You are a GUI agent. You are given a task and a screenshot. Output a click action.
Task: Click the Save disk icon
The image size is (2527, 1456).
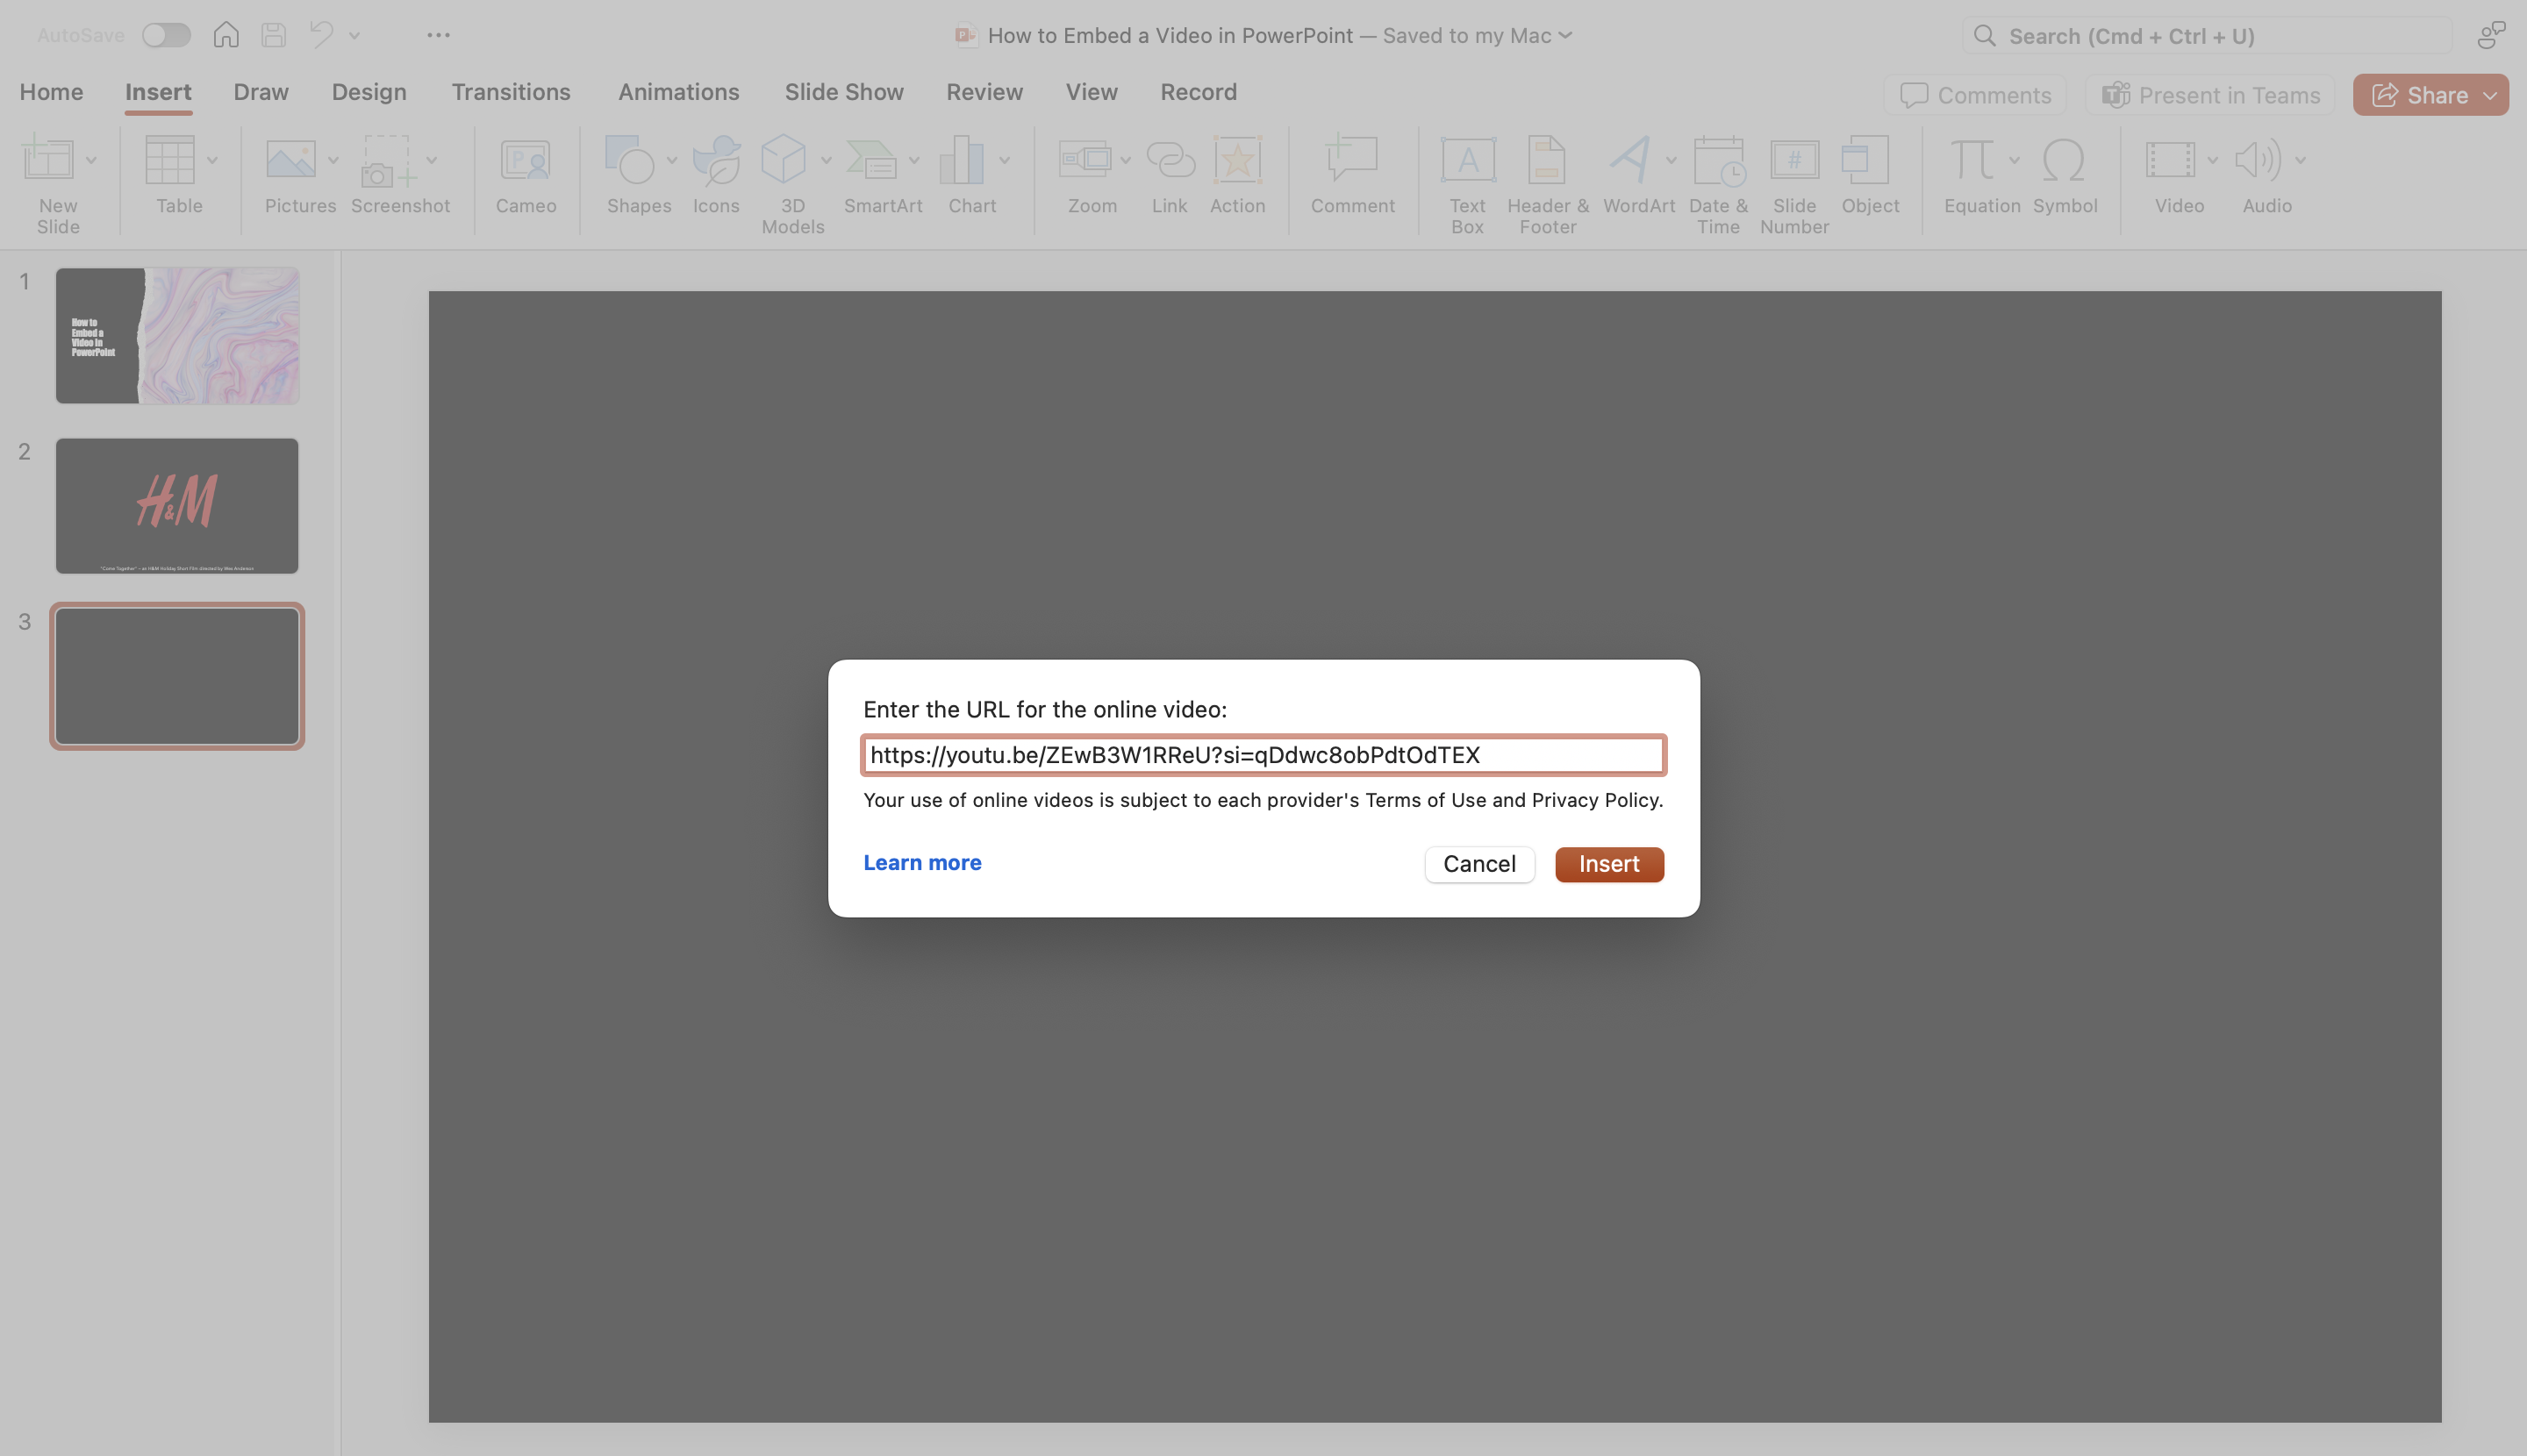(x=273, y=35)
